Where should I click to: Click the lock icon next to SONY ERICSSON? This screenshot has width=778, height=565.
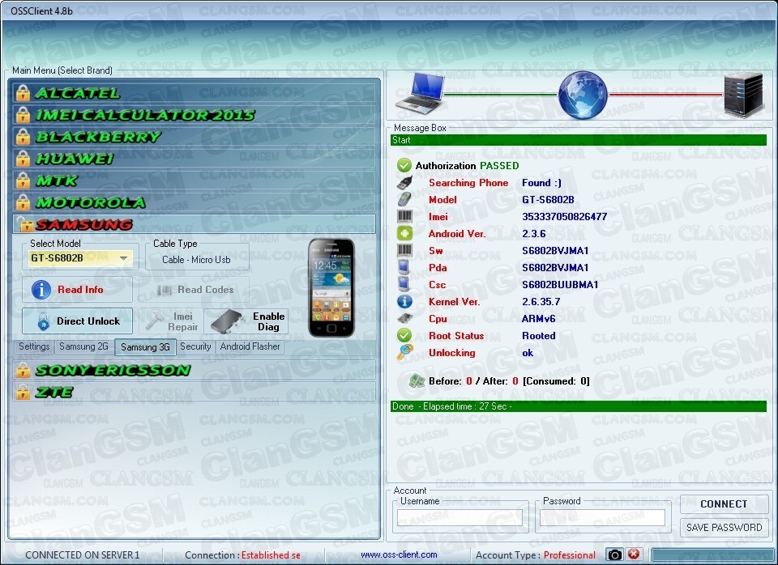click(23, 370)
